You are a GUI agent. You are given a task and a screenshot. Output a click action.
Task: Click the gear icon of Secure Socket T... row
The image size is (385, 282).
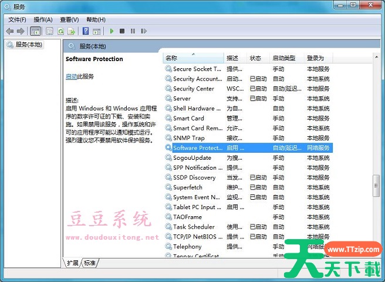pyautogui.click(x=168, y=69)
